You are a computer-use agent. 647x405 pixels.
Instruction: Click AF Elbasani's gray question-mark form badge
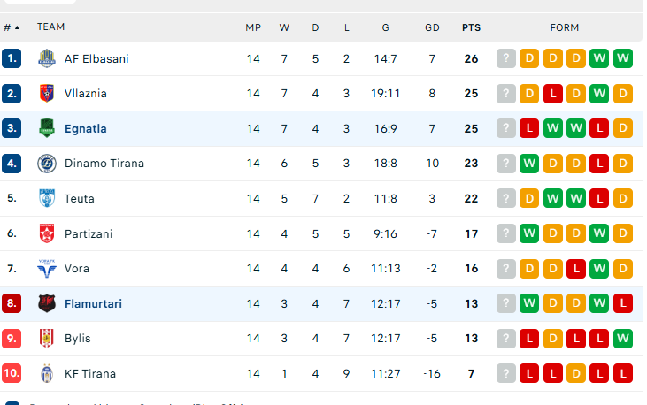point(506,59)
